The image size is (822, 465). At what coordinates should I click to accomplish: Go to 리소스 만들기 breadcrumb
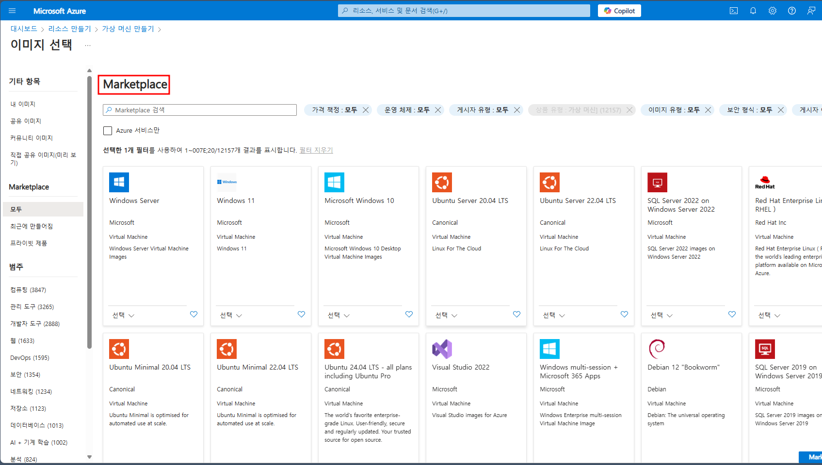point(70,29)
